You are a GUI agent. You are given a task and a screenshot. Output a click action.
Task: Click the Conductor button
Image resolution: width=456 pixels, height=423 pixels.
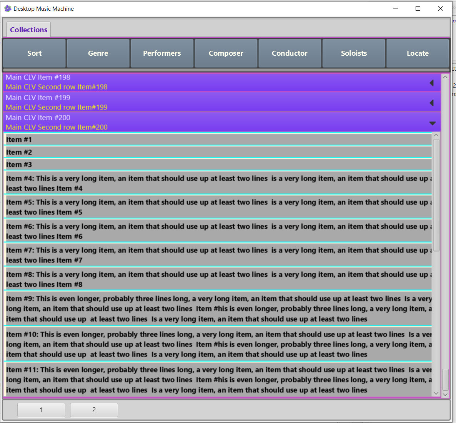(x=290, y=53)
